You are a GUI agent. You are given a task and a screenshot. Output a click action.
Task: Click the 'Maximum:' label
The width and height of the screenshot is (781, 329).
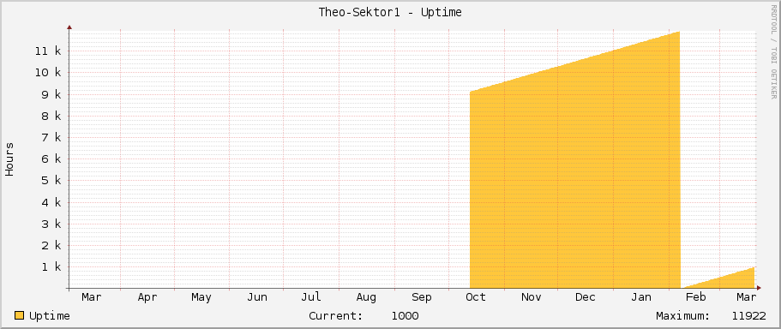[x=682, y=316]
